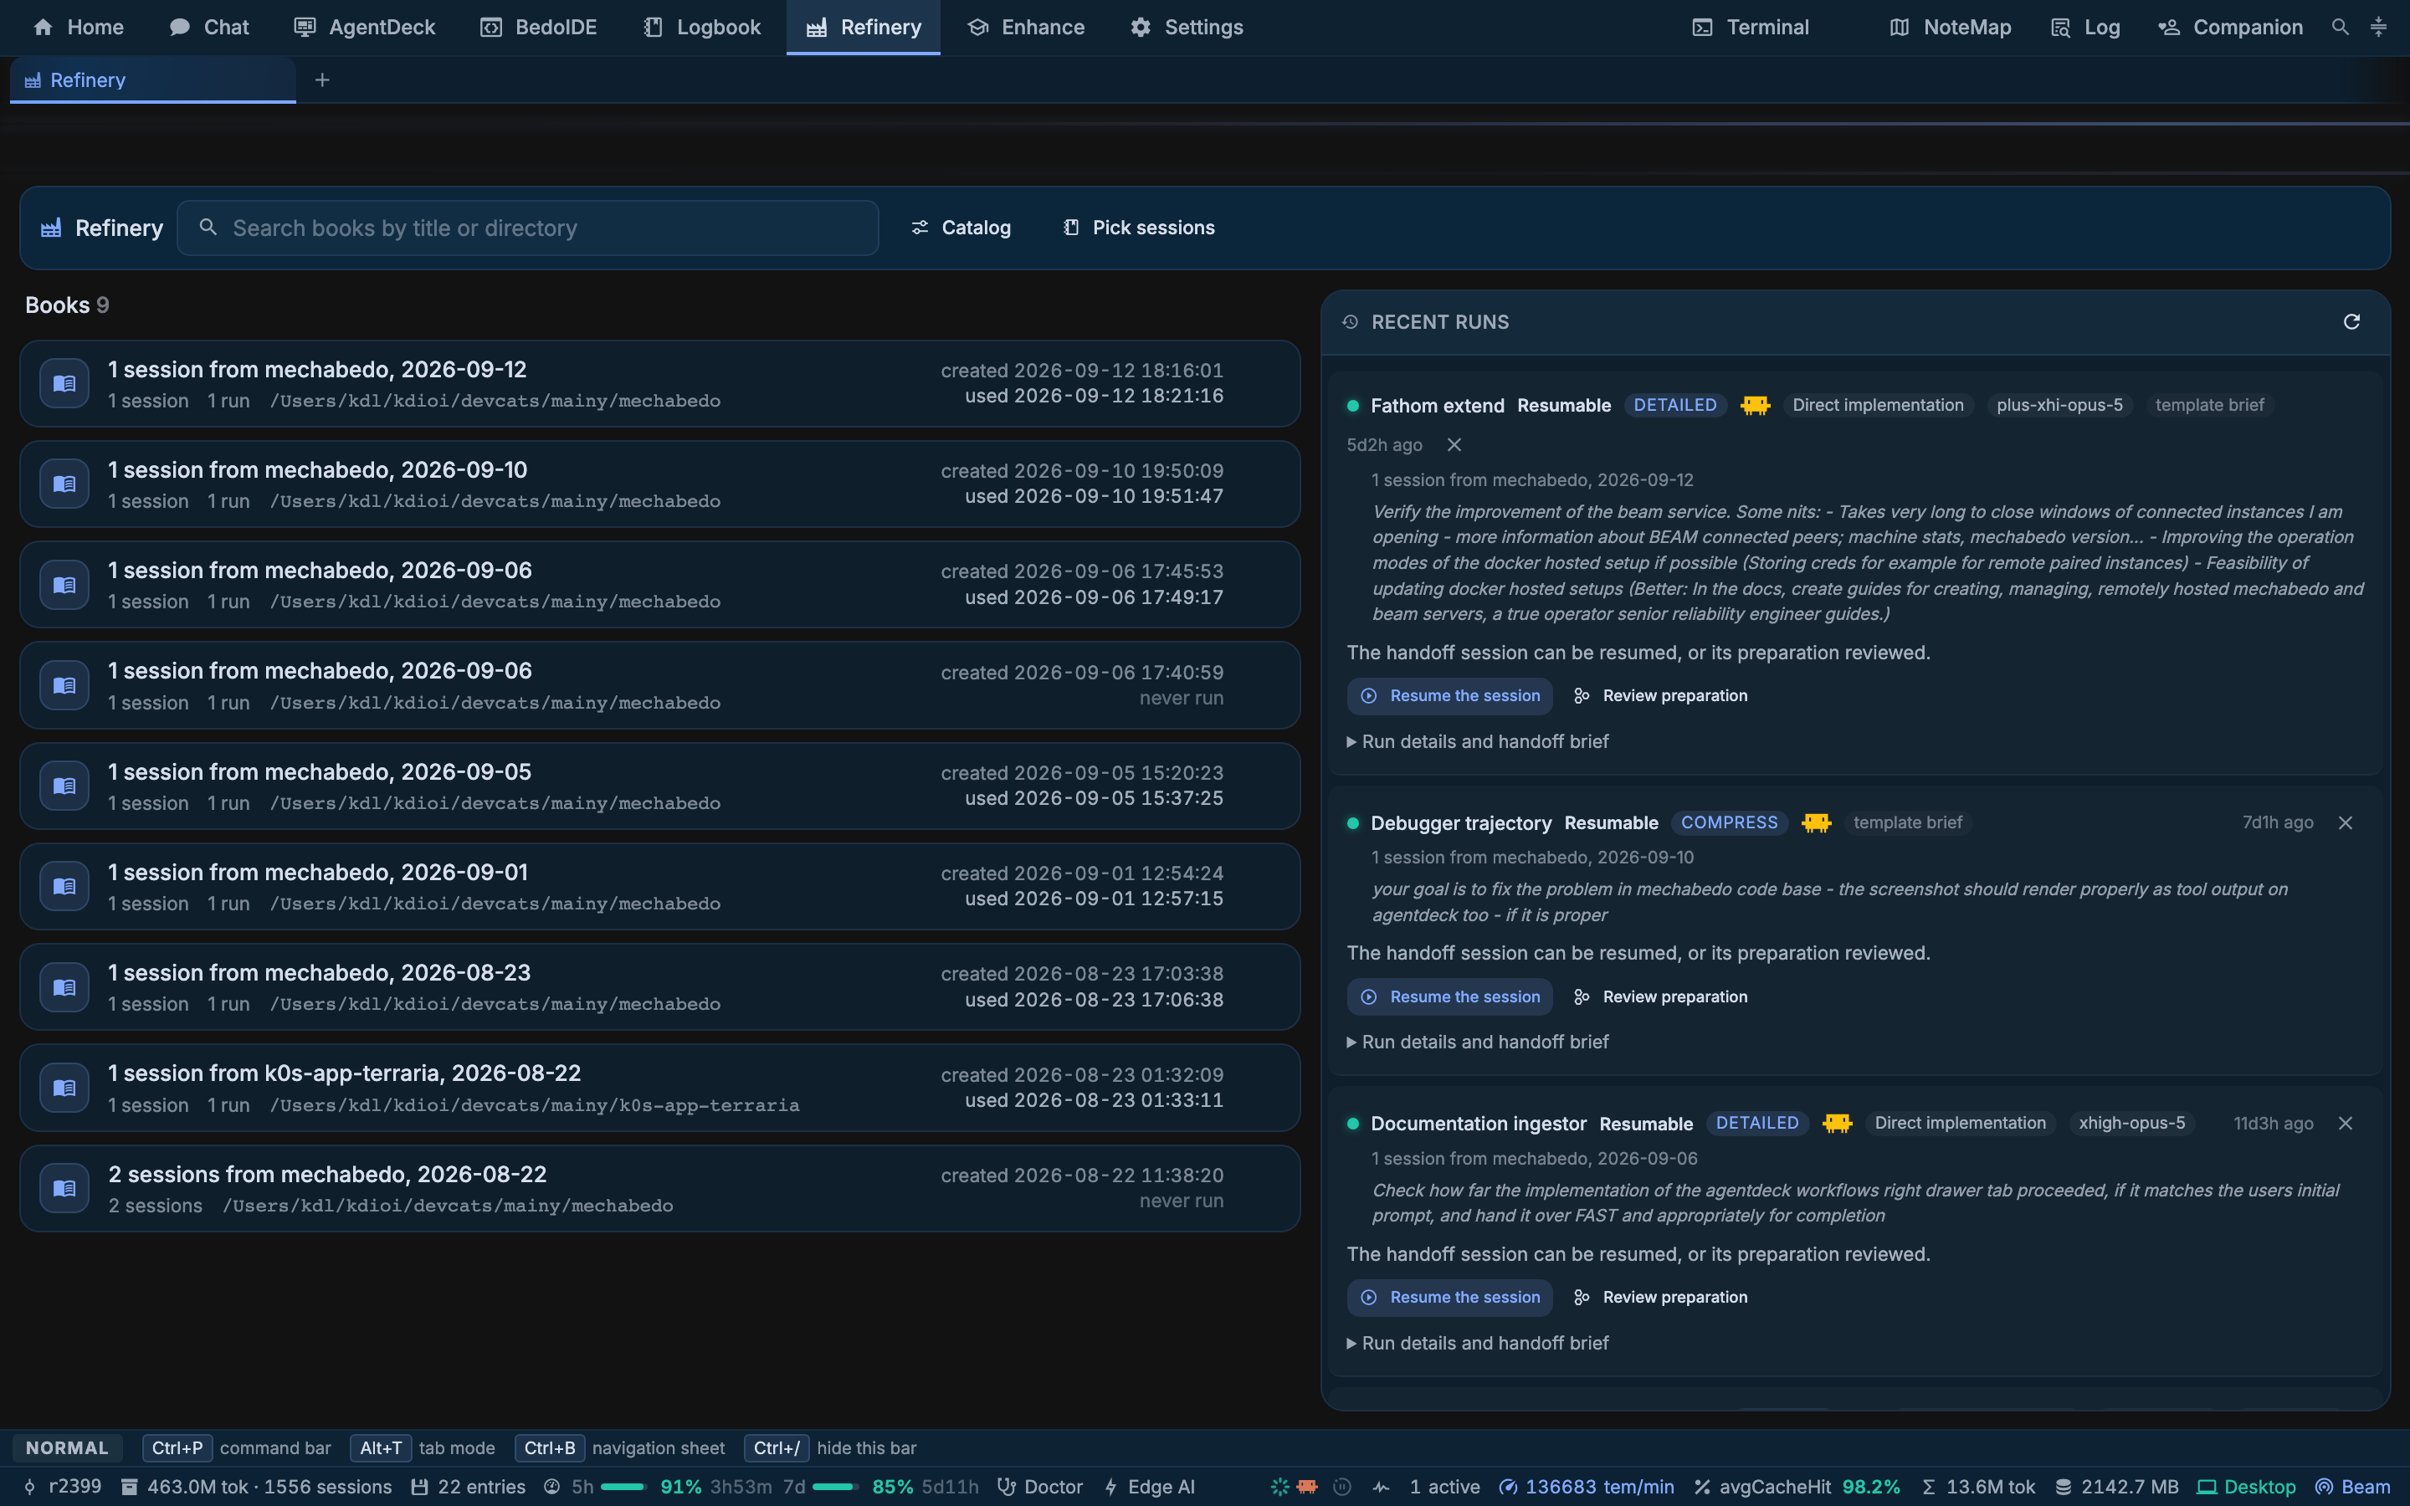Click the DETAILED badge on Documentation ingestor
The width and height of the screenshot is (2410, 1506).
click(1756, 1124)
